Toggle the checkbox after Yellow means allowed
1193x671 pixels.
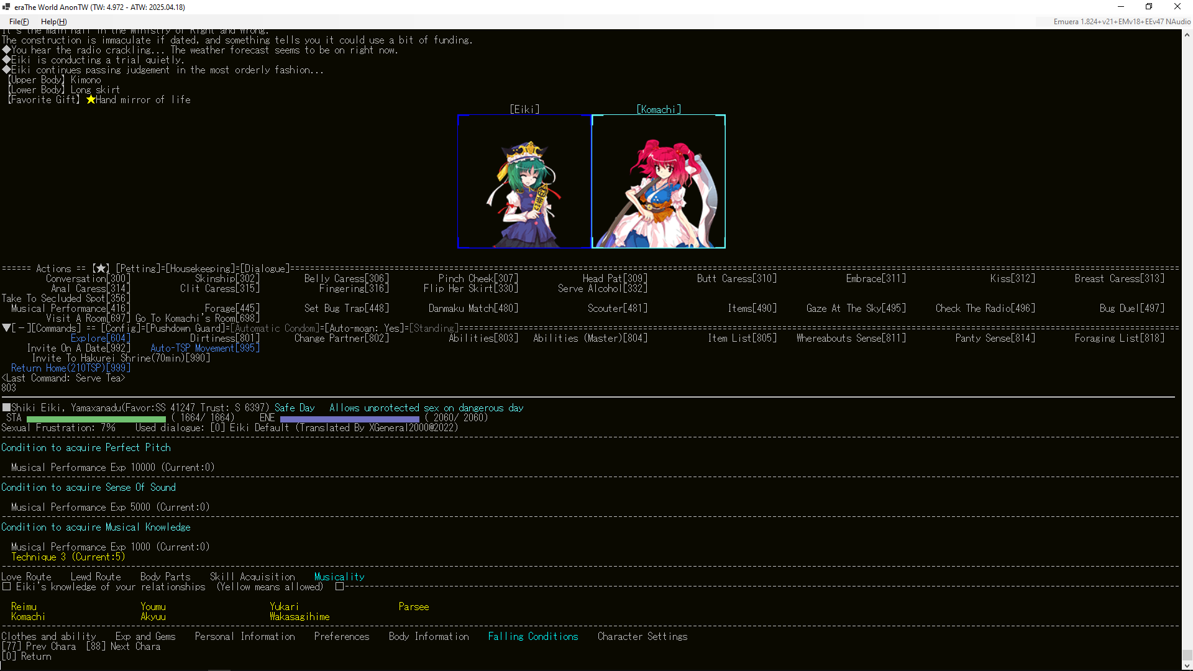click(339, 587)
